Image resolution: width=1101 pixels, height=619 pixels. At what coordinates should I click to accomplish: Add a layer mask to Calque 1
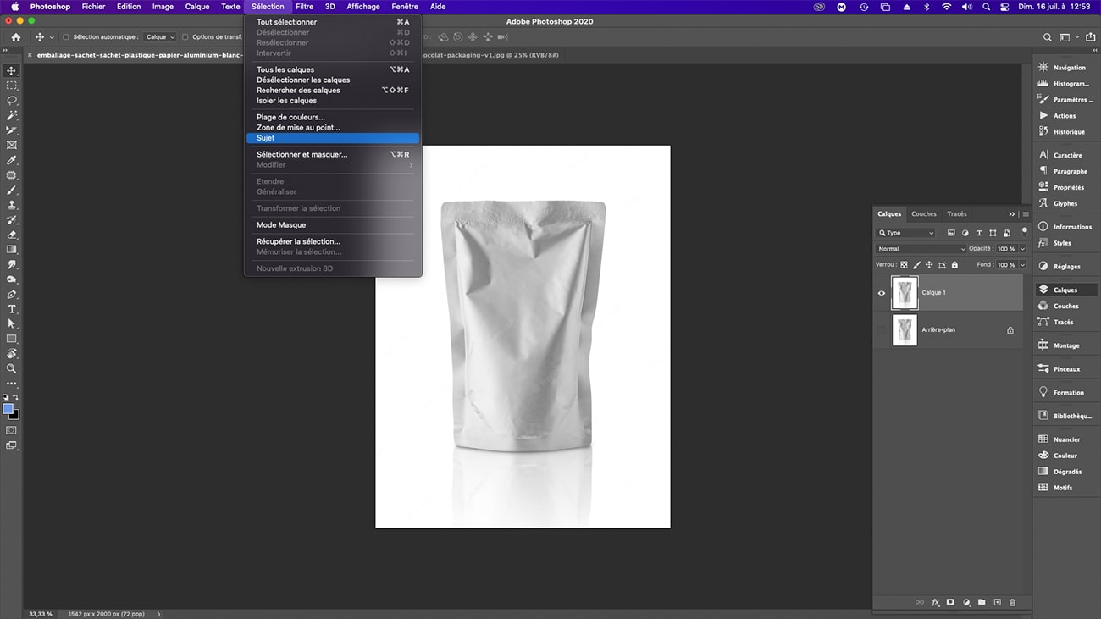tap(950, 602)
